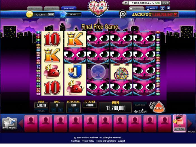Stop the reels with the Stop button
The image size is (196, 147).
(159, 108)
